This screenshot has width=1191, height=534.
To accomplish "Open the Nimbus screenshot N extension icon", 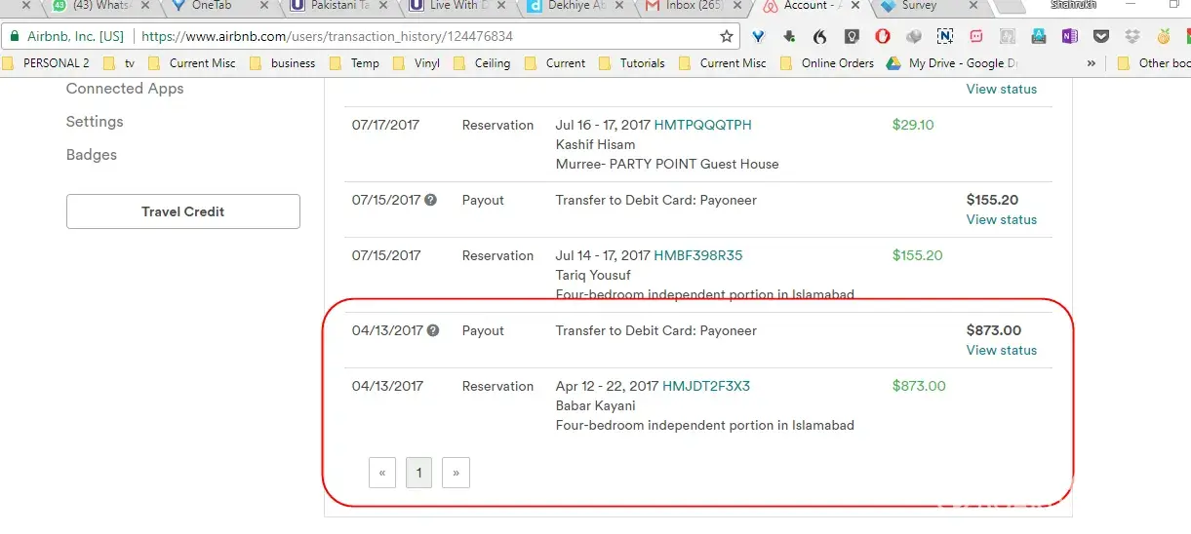I will (x=945, y=37).
